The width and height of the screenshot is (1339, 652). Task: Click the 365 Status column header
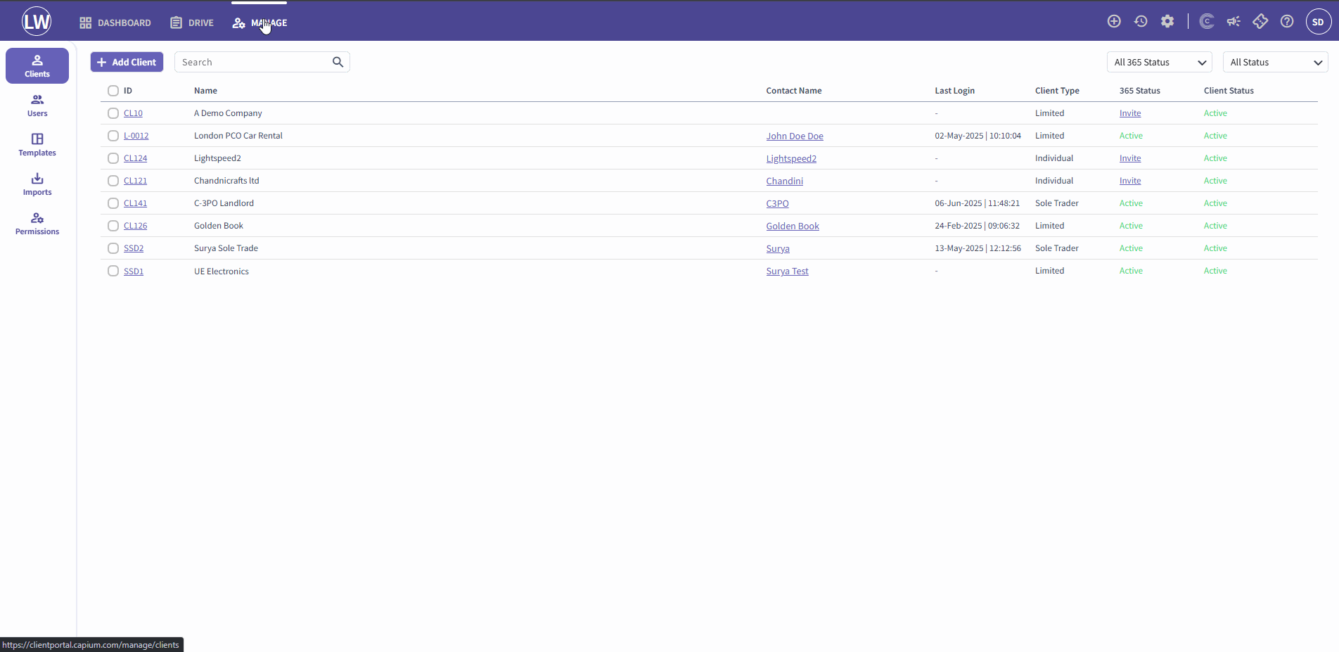[x=1140, y=91]
